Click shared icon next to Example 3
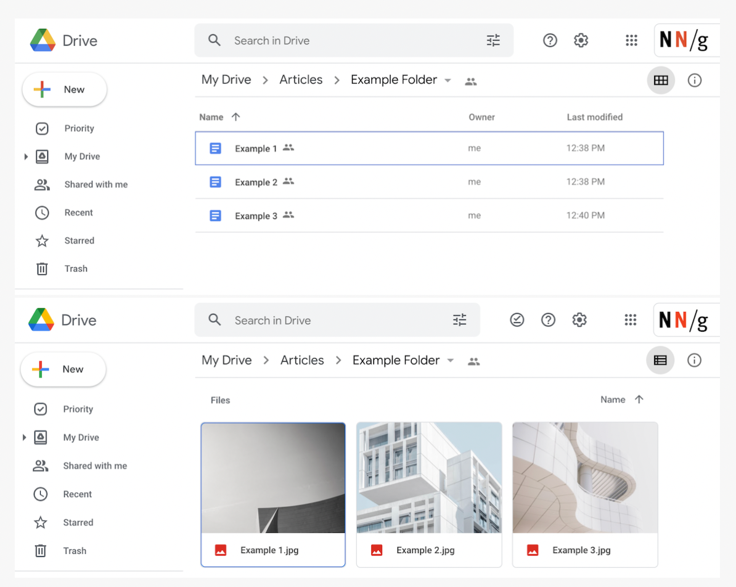The image size is (736, 587). 288,215
